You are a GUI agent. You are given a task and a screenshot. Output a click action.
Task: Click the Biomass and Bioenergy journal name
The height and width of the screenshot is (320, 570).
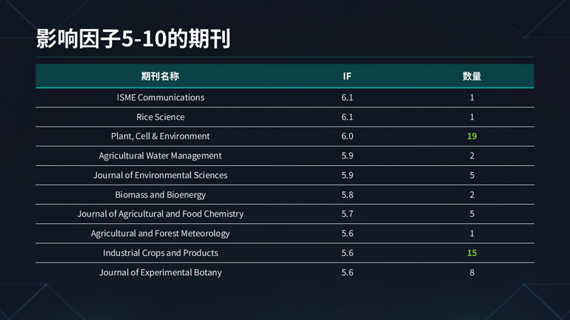pyautogui.click(x=160, y=194)
